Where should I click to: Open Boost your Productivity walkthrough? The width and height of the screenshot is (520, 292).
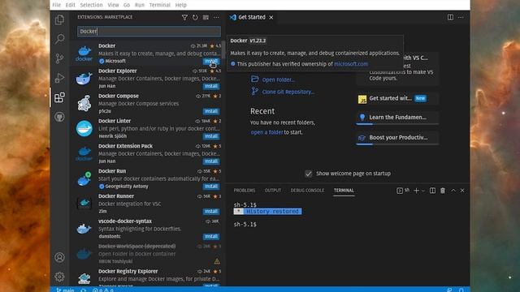tap(397, 138)
